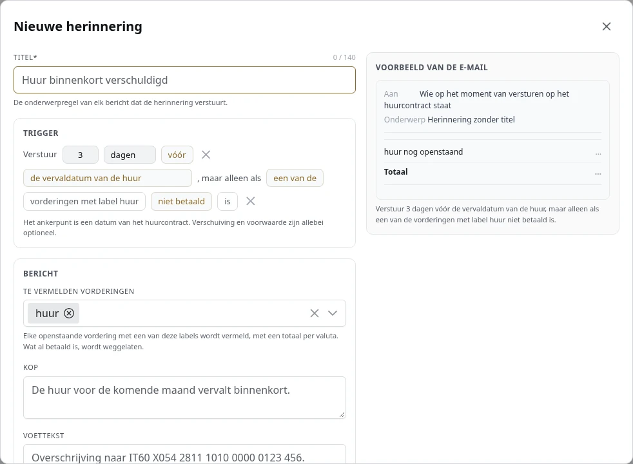Viewport: 633px width, 464px height.
Task: Open the vóór offset direction dropdown
Action: [x=177, y=155]
